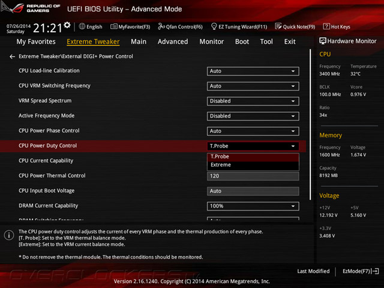Go to the Monitor tab
This screenshot has height=288, width=384.
click(x=212, y=41)
